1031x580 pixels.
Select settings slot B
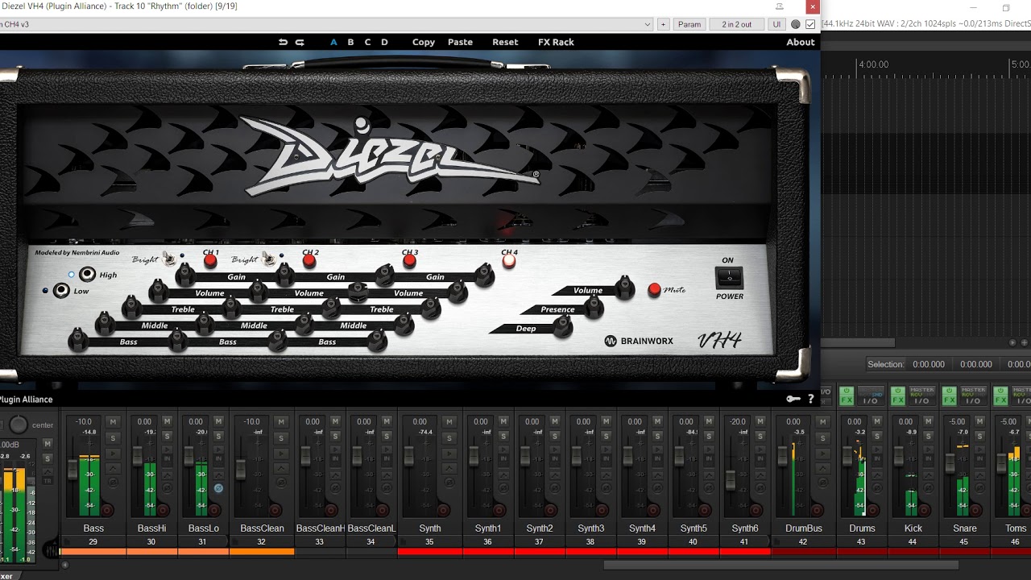[350, 42]
